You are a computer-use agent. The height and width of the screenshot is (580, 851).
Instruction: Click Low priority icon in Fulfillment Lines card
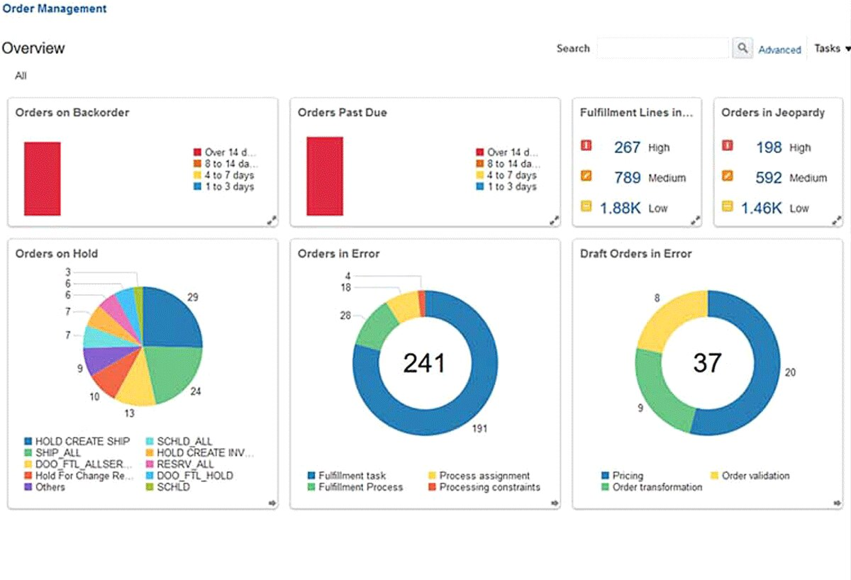click(x=586, y=207)
